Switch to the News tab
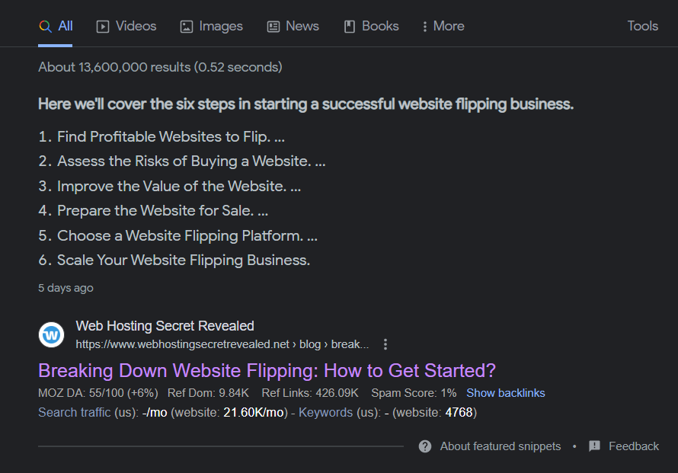Viewport: 678px width, 473px height. [293, 27]
